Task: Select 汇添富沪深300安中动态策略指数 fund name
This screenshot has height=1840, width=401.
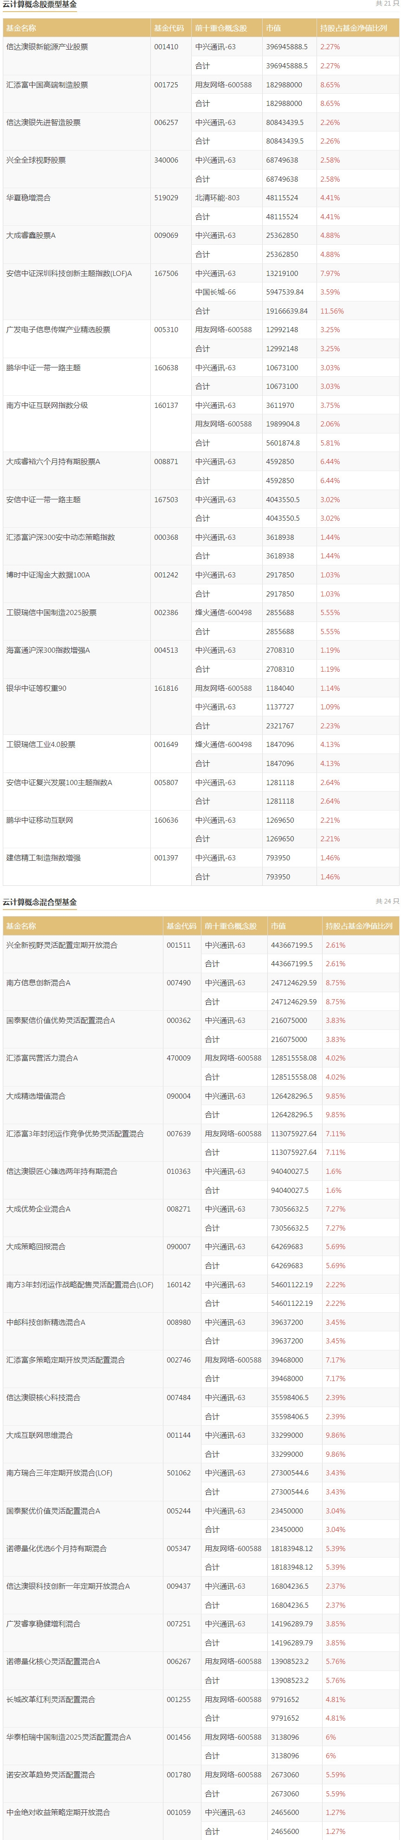Action: (61, 537)
